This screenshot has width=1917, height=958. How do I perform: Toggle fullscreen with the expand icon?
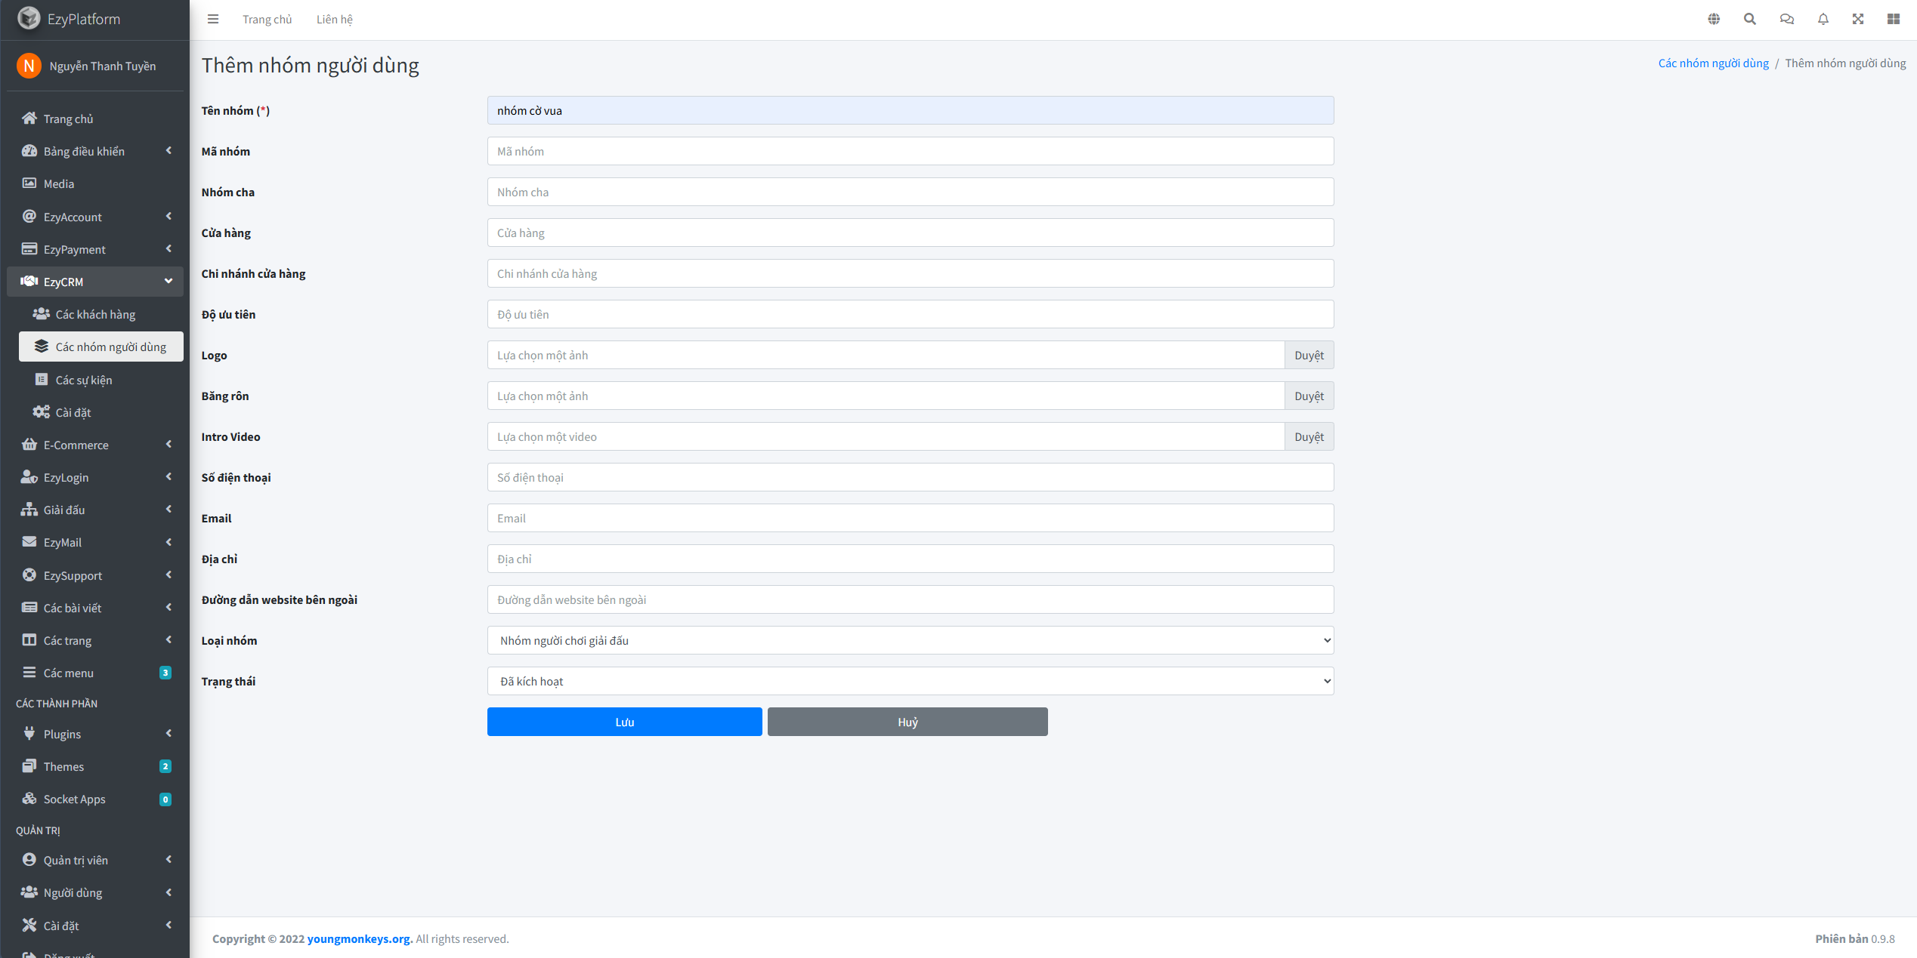[1858, 20]
